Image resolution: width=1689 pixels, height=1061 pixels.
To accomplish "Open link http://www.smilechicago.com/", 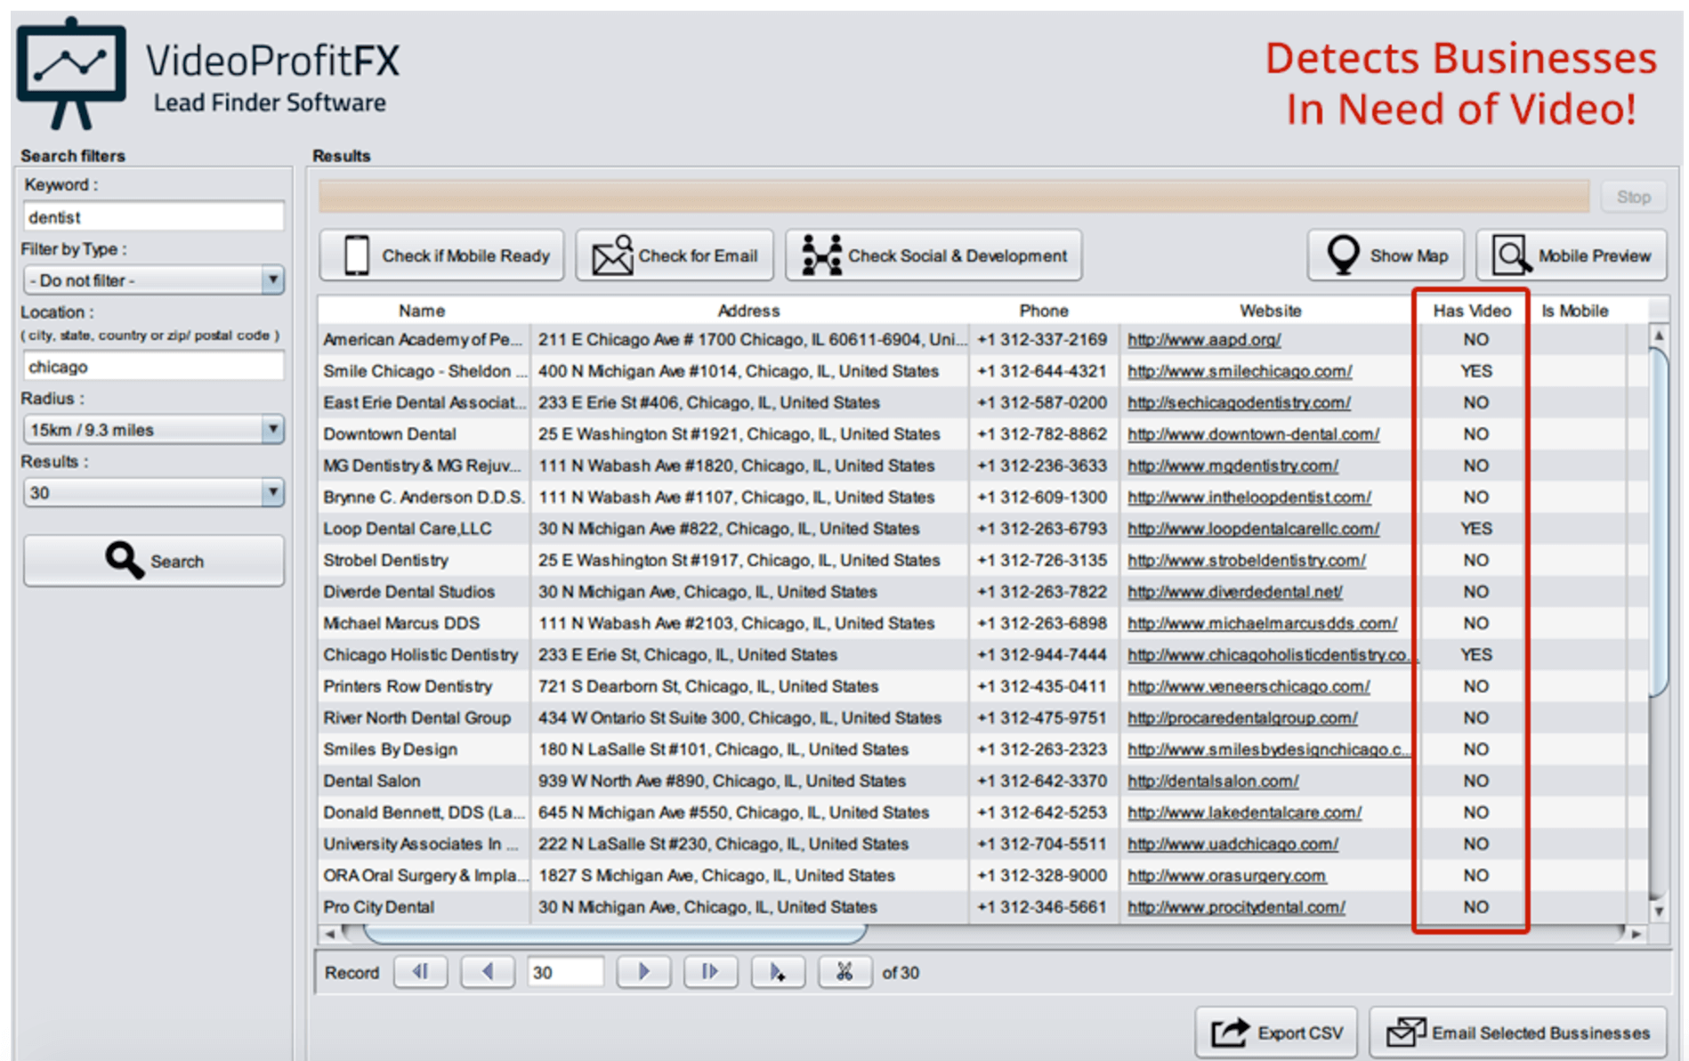I will [1240, 371].
